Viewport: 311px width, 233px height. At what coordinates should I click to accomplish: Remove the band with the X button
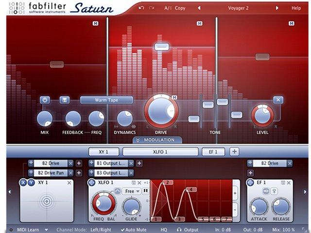click(x=277, y=100)
